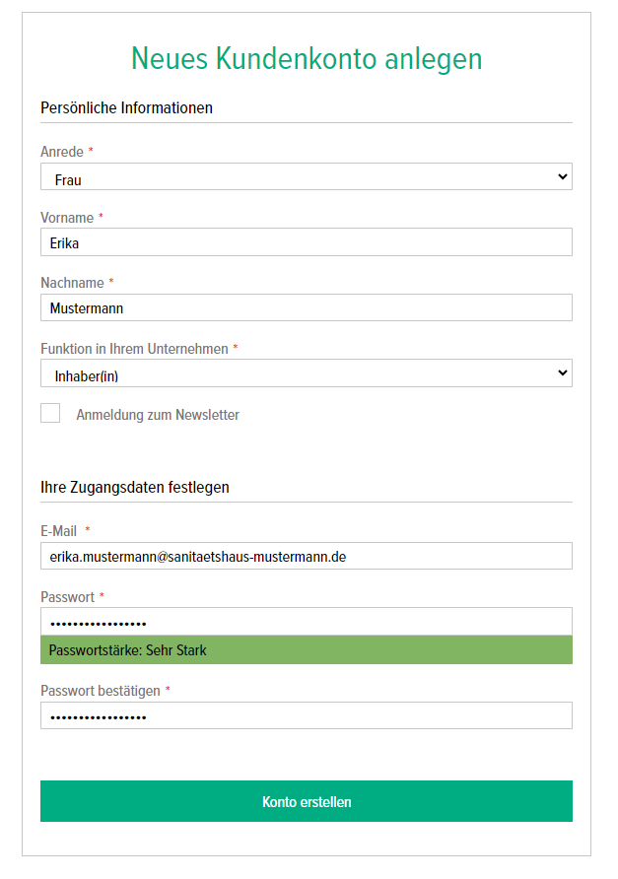Click the Persönliche Informationen section heading
This screenshot has width=618, height=879.
[x=126, y=107]
